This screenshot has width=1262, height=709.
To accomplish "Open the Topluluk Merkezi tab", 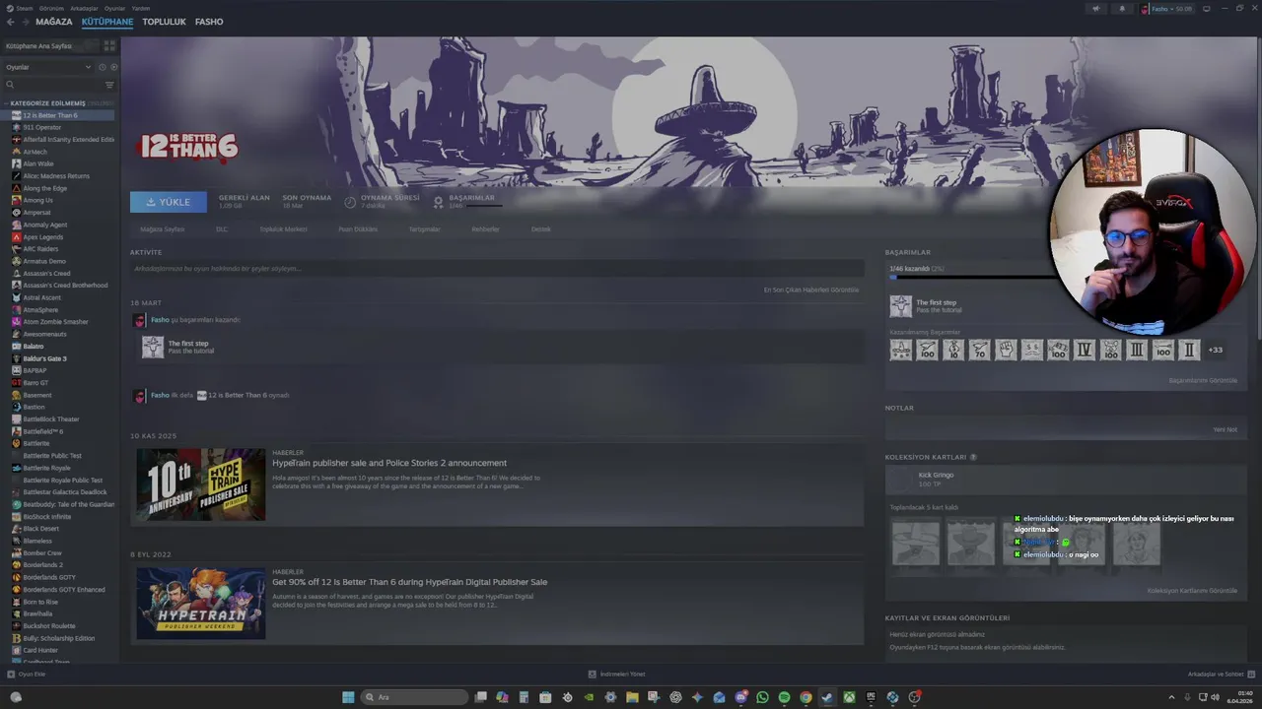I will point(283,229).
